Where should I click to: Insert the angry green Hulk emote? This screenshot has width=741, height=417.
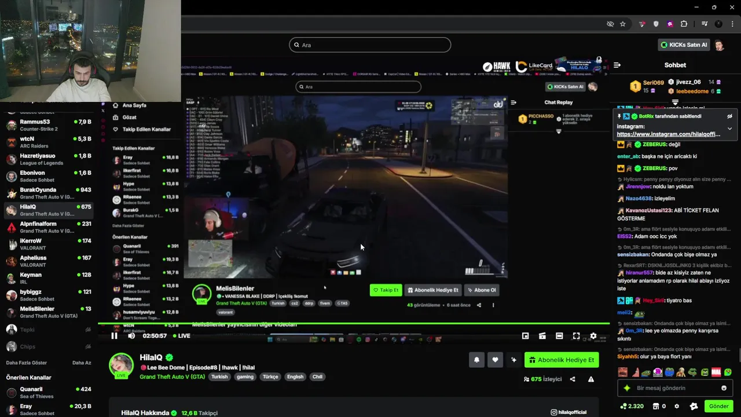click(705, 372)
